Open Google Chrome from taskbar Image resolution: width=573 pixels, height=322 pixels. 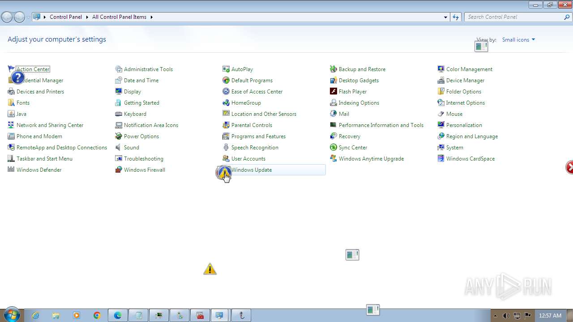pyautogui.click(x=97, y=315)
